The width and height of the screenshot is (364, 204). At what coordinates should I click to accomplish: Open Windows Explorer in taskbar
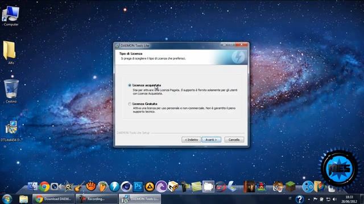pos(23,199)
